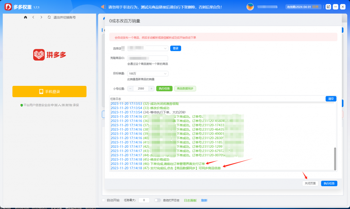Click the blue 执行任务 button at dialog bottom
This screenshot has width=350, height=209.
(329, 183)
